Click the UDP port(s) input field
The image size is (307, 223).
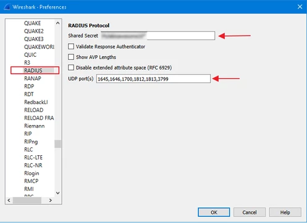[x=153, y=79]
